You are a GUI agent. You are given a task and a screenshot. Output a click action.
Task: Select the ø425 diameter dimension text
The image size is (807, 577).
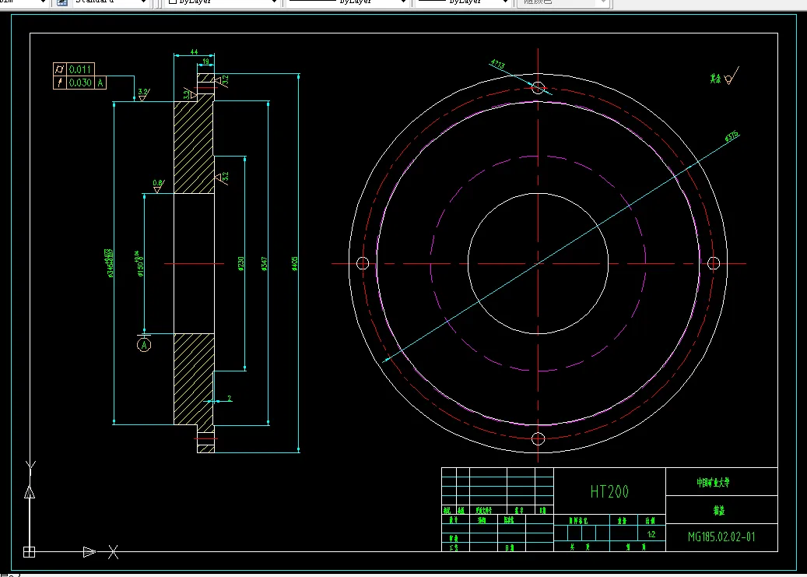[295, 264]
